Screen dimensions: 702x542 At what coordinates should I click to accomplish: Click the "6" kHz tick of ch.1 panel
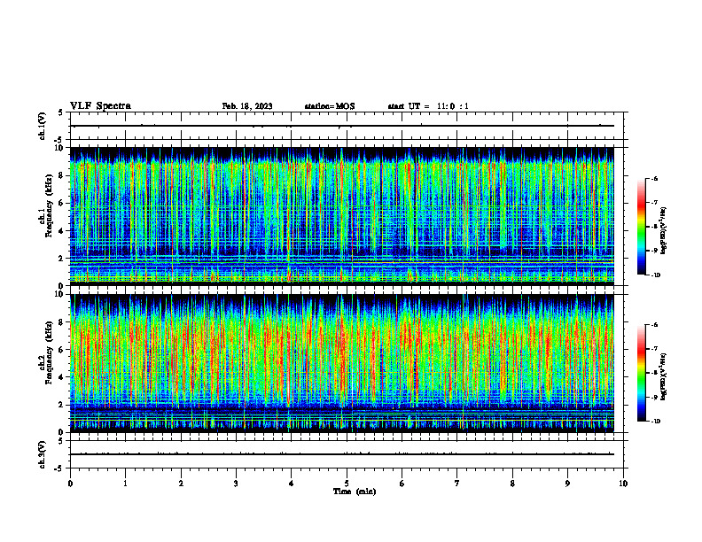coord(61,203)
